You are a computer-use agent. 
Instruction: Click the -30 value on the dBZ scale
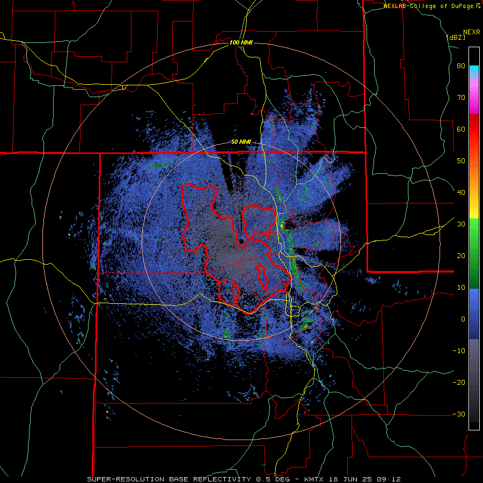[x=459, y=414]
